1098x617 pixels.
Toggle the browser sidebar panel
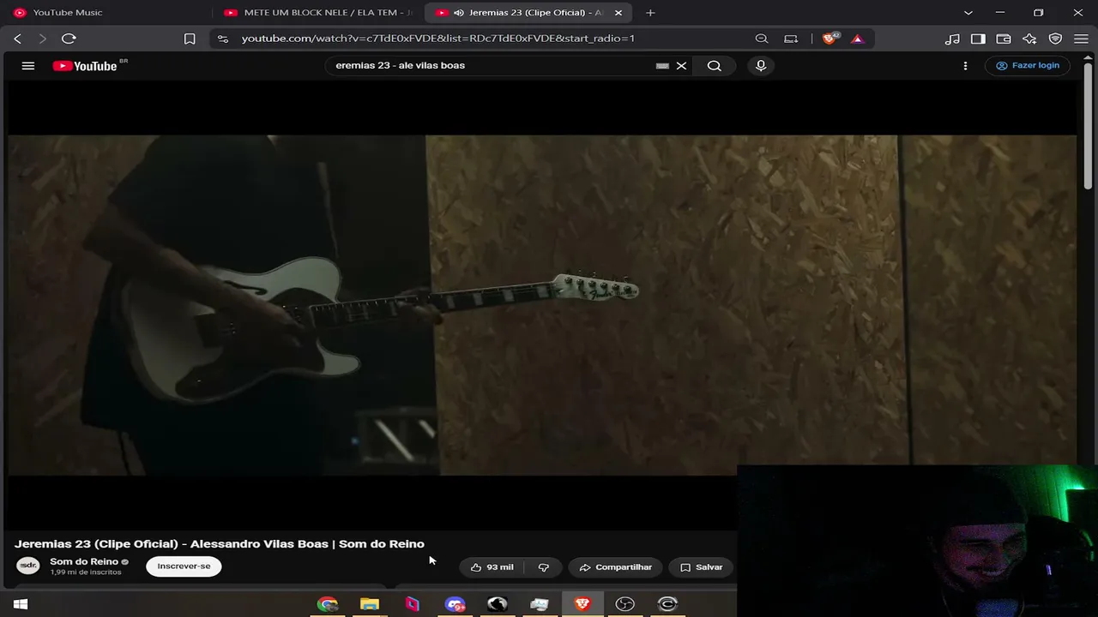[978, 39]
